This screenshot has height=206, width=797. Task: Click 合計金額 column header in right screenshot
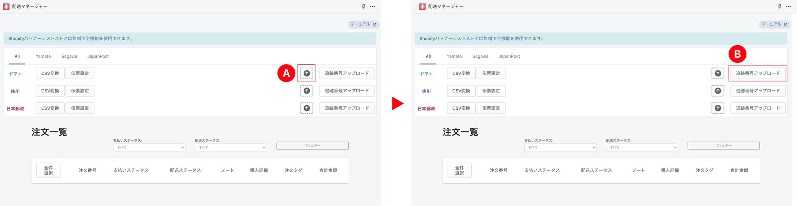coord(739,170)
